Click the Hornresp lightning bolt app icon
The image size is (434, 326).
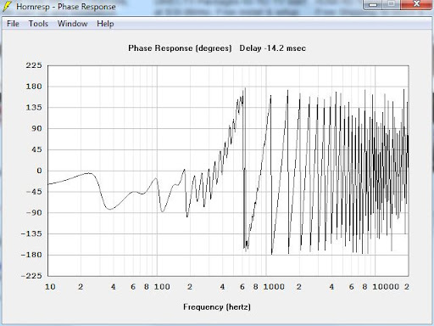click(7, 7)
